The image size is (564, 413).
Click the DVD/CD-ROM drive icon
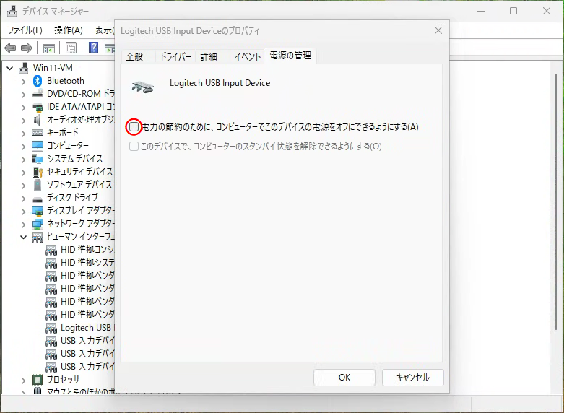point(38,94)
